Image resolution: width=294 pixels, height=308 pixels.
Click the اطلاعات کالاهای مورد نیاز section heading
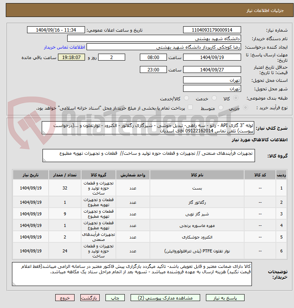[260, 140]
